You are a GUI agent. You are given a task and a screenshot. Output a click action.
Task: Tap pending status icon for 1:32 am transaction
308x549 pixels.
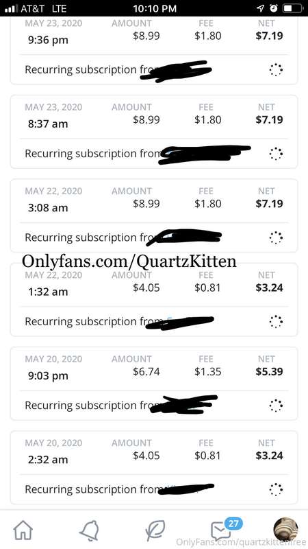(x=276, y=321)
